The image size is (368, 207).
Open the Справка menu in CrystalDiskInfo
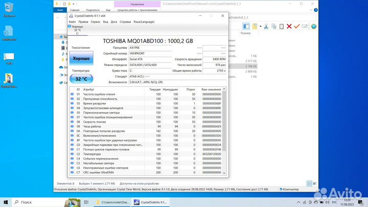point(125,22)
